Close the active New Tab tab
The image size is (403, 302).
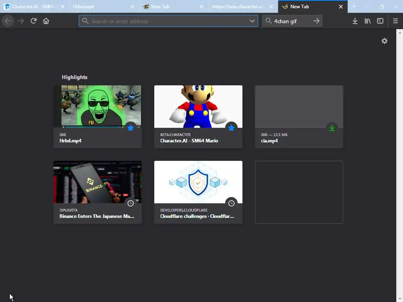pos(341,7)
